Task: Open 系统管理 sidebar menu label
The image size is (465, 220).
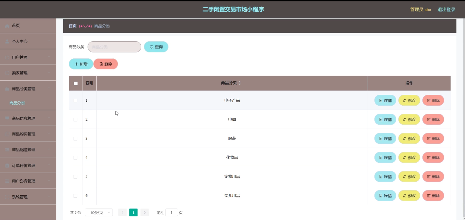Action: 20,197
